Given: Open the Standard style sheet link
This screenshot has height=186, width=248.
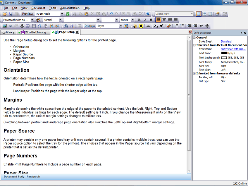Looking at the screenshot, I should point(226,41).
